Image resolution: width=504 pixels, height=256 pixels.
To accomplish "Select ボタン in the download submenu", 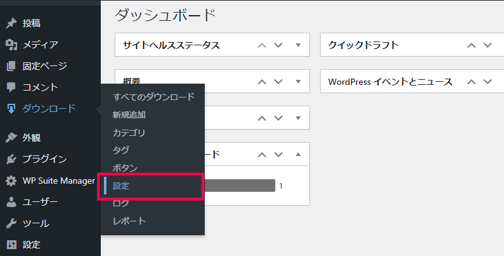I will click(125, 168).
